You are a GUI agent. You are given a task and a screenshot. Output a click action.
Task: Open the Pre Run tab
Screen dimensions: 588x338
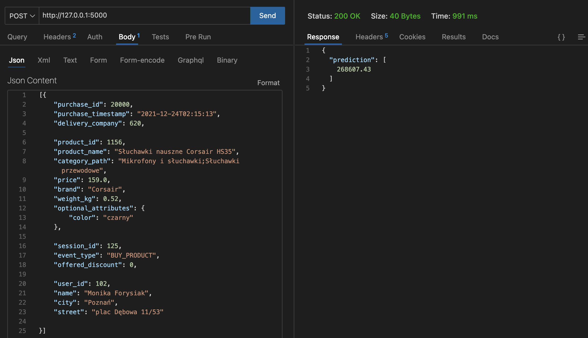tap(198, 37)
